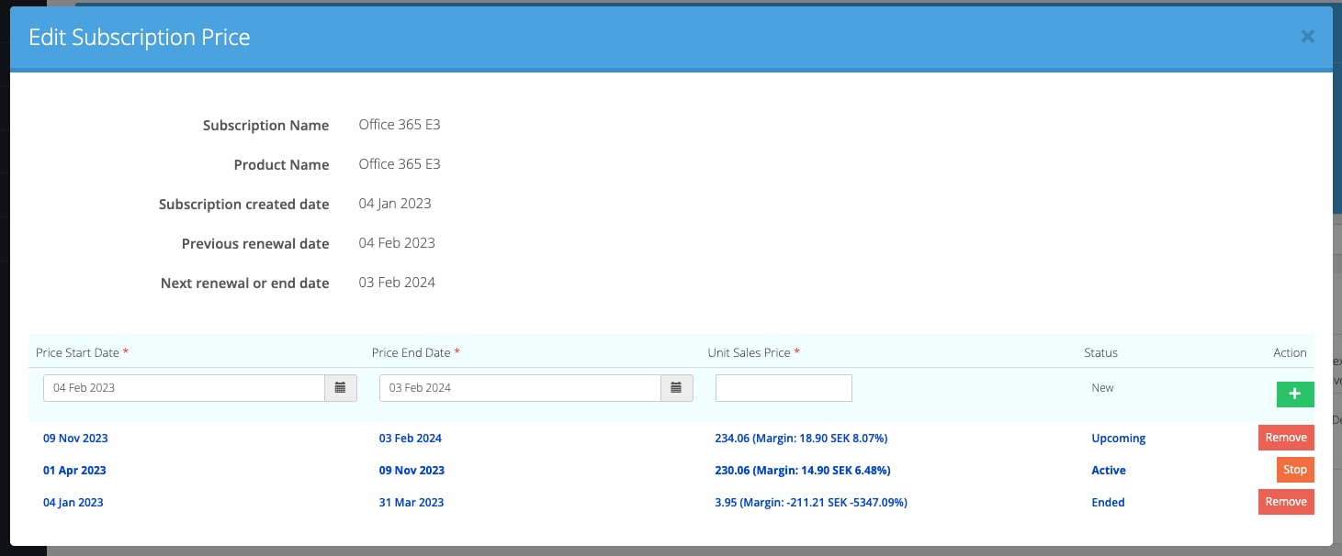Viewport: 1342px width, 556px height.
Task: Click the 03 Feb 2024 next renewal value
Action: [x=397, y=283]
